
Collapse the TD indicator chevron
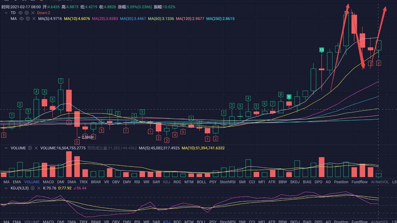click(6, 13)
